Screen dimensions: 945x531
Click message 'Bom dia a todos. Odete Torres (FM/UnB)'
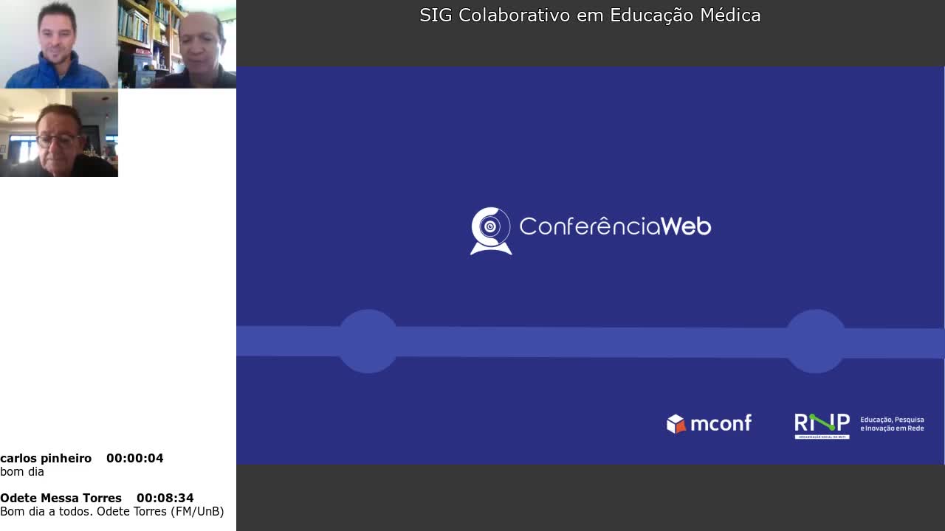point(112,511)
